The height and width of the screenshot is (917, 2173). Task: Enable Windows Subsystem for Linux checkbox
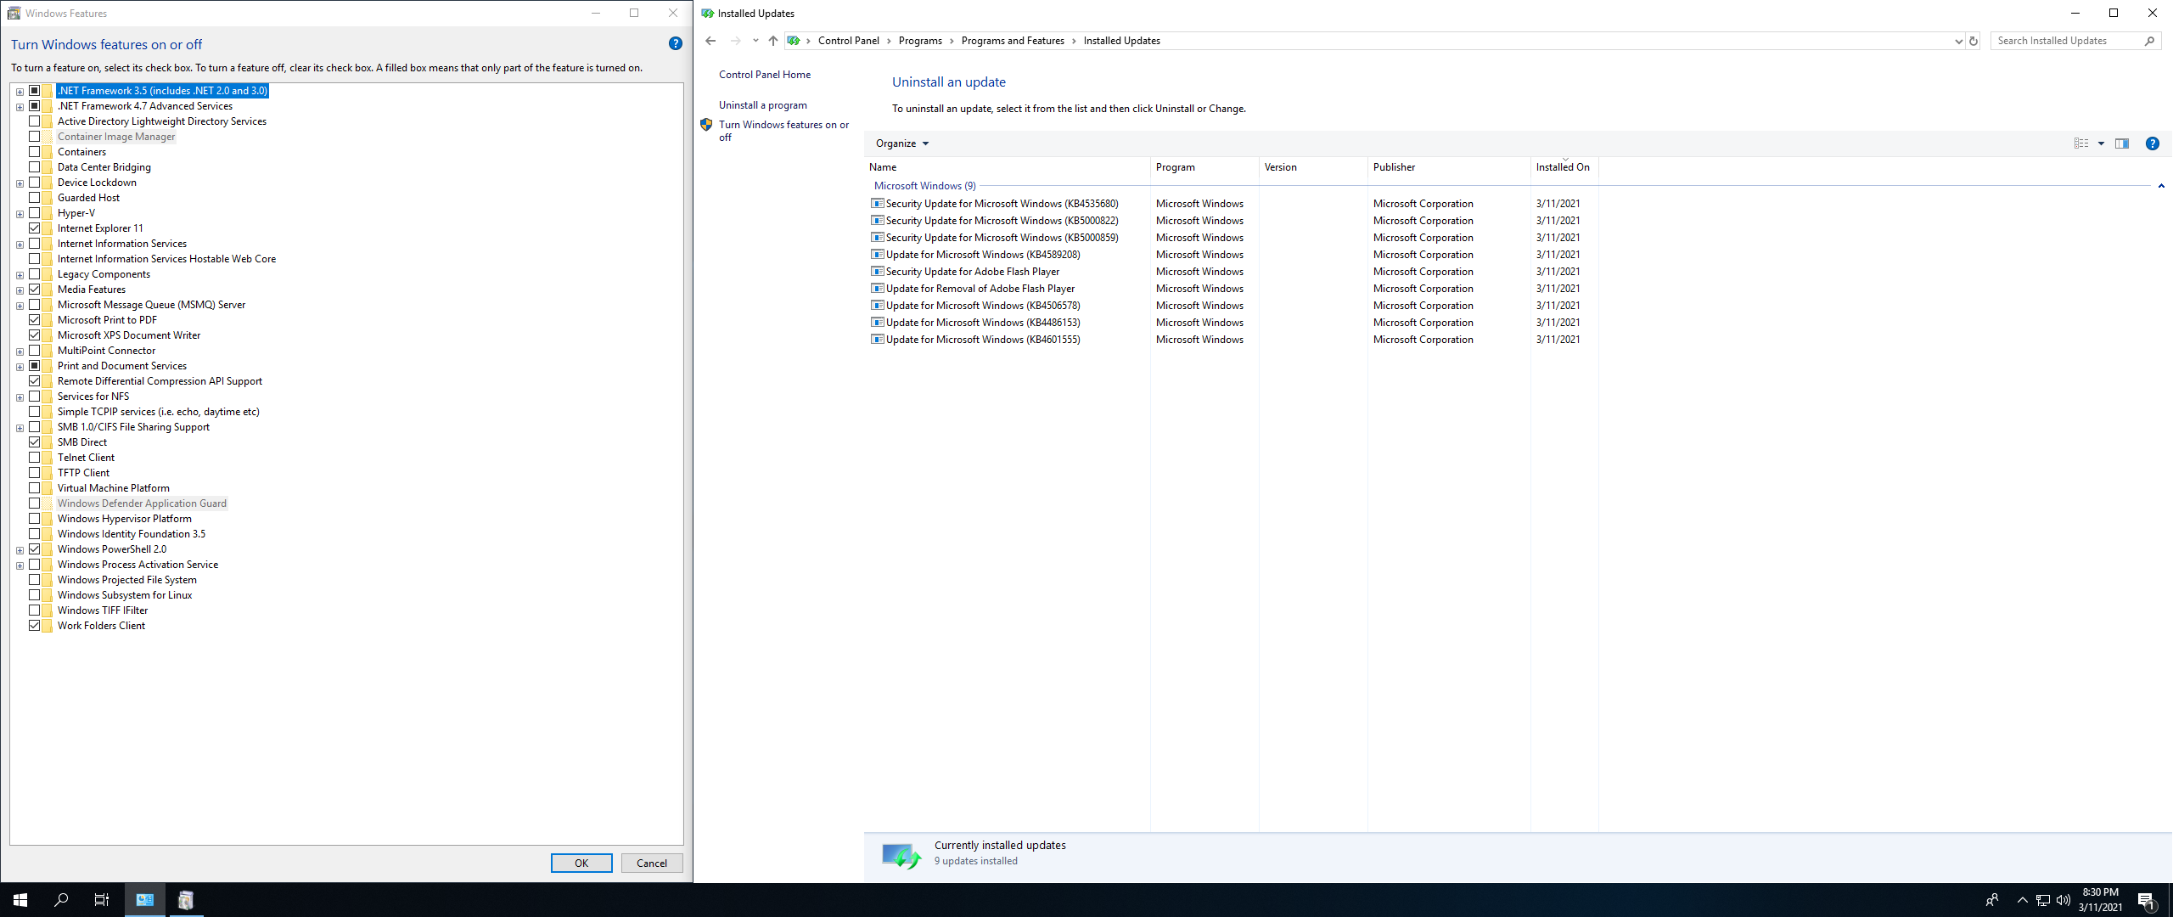point(35,595)
